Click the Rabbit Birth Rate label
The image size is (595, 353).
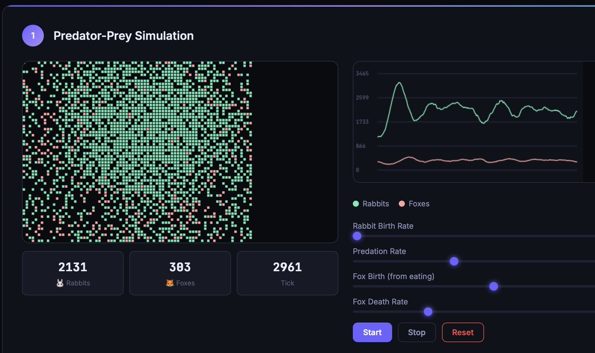383,226
